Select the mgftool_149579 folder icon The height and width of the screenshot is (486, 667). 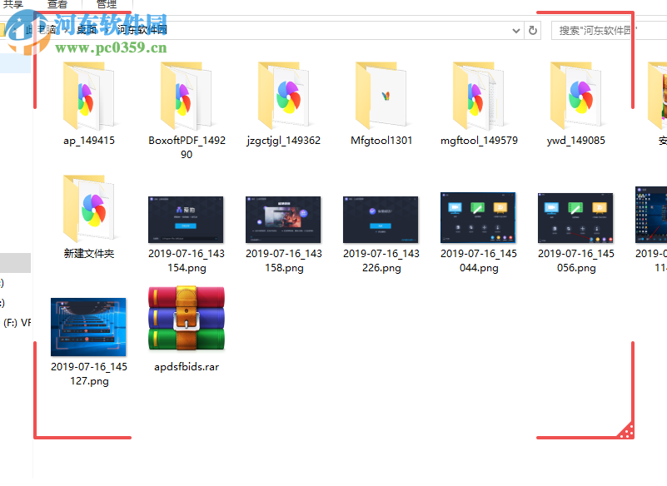479,96
